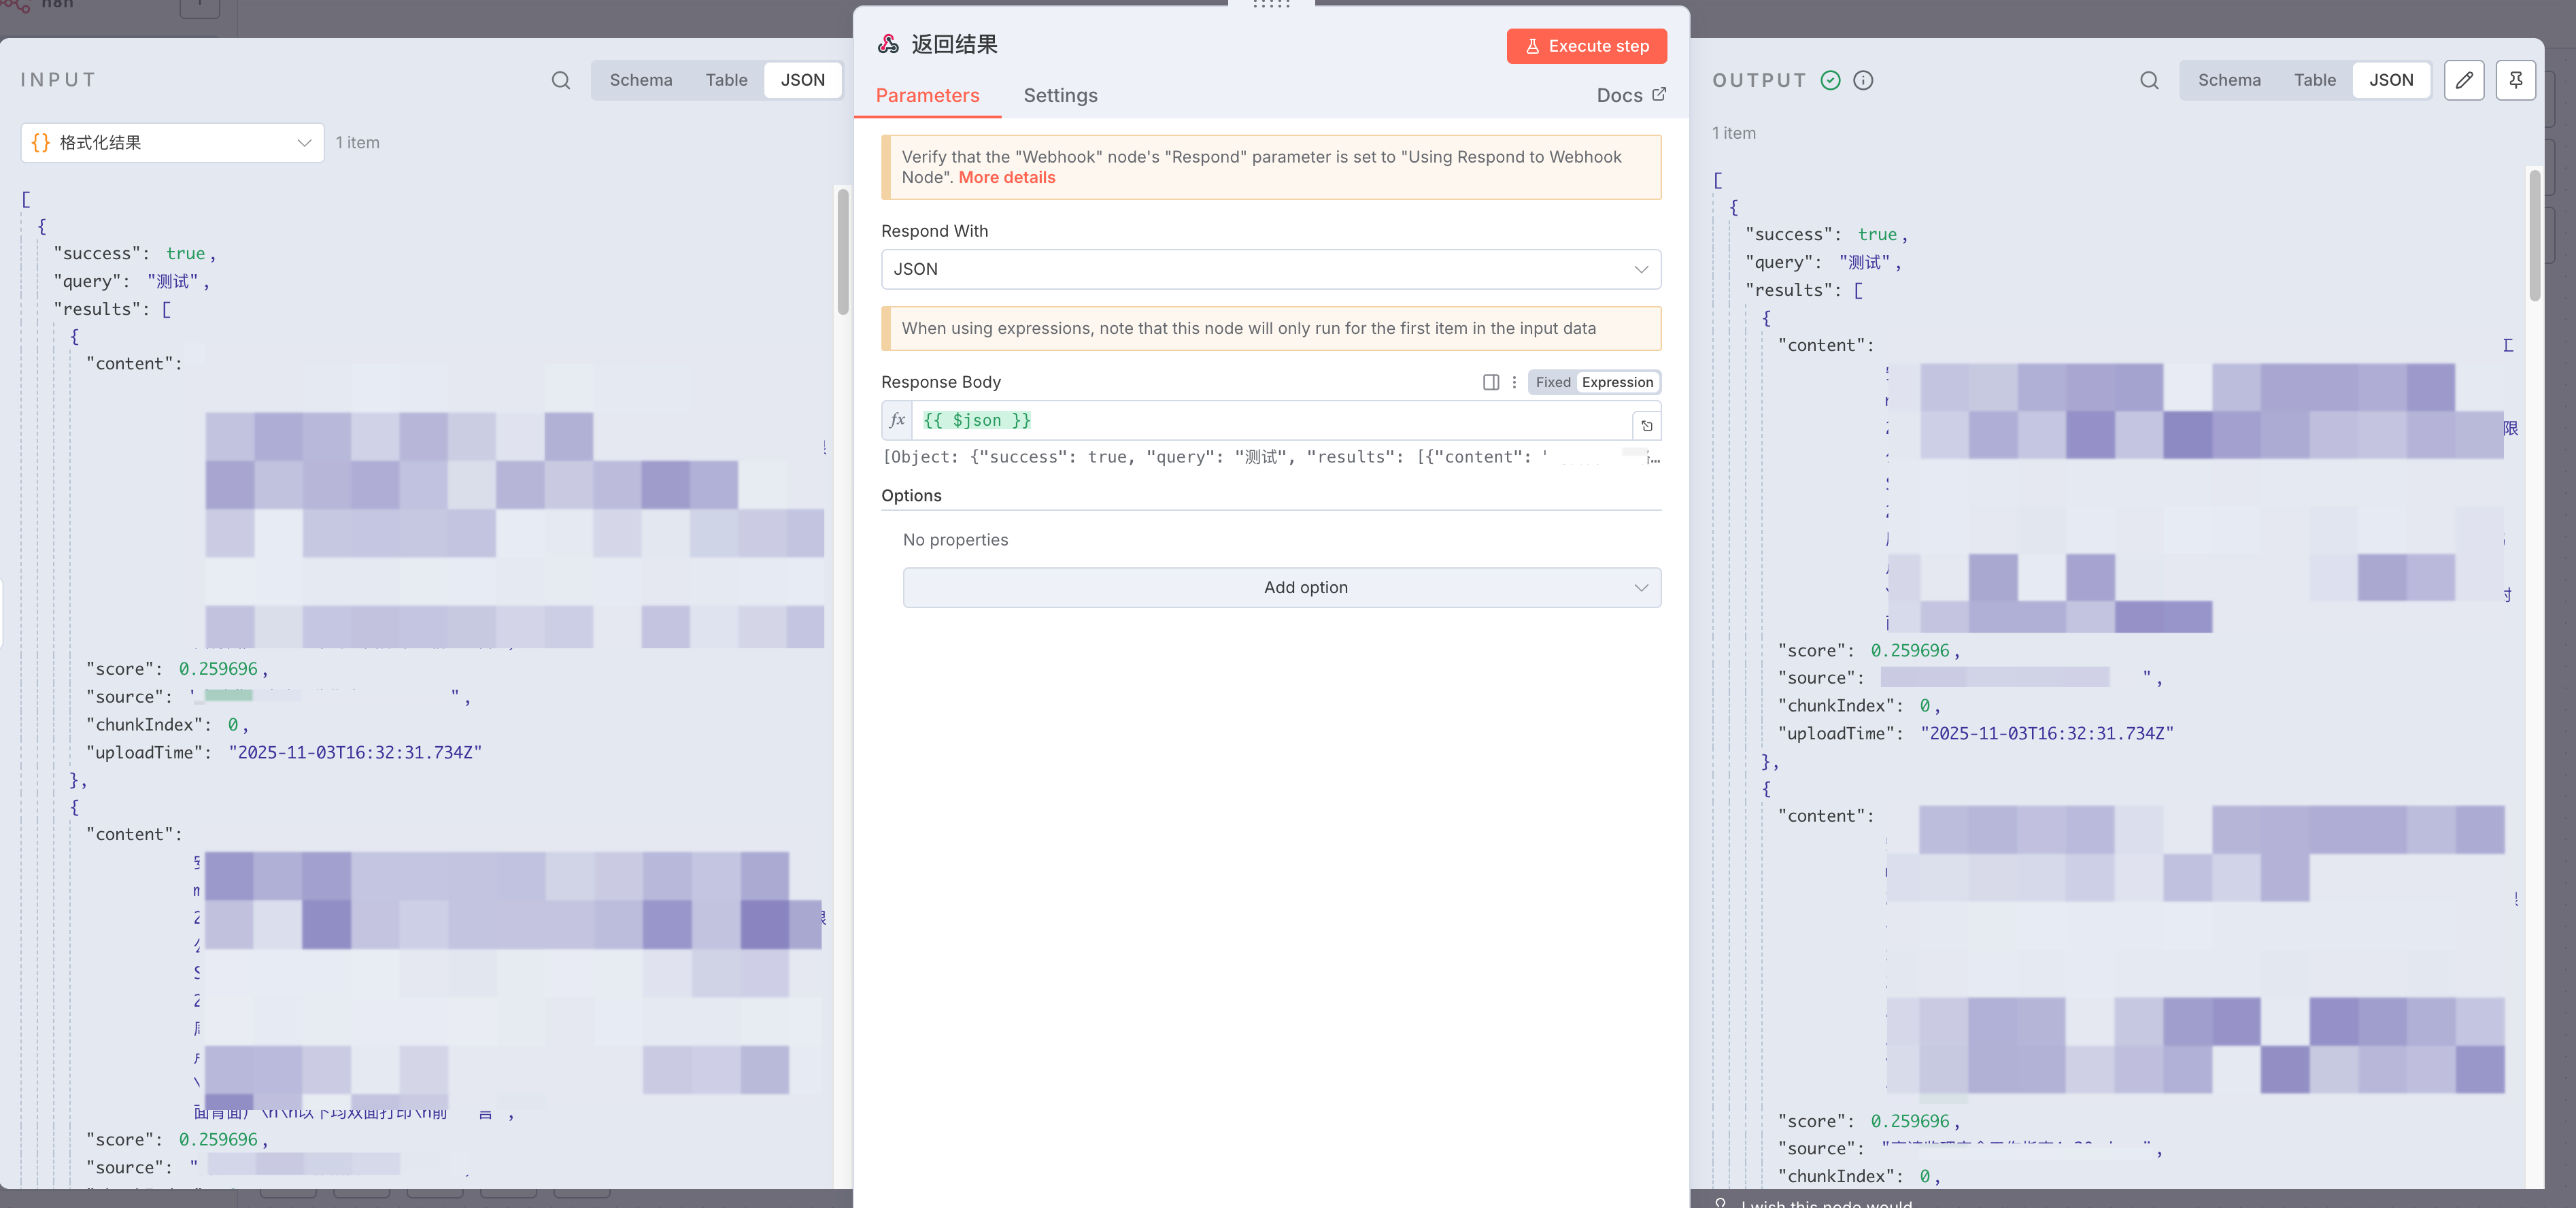Viewport: 2576px width, 1208px height.
Task: Pin the output data with pin icon
Action: pos(2515,80)
